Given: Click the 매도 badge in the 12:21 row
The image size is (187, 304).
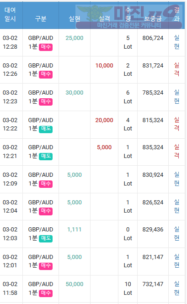Looking at the screenshot, I should [46, 157].
